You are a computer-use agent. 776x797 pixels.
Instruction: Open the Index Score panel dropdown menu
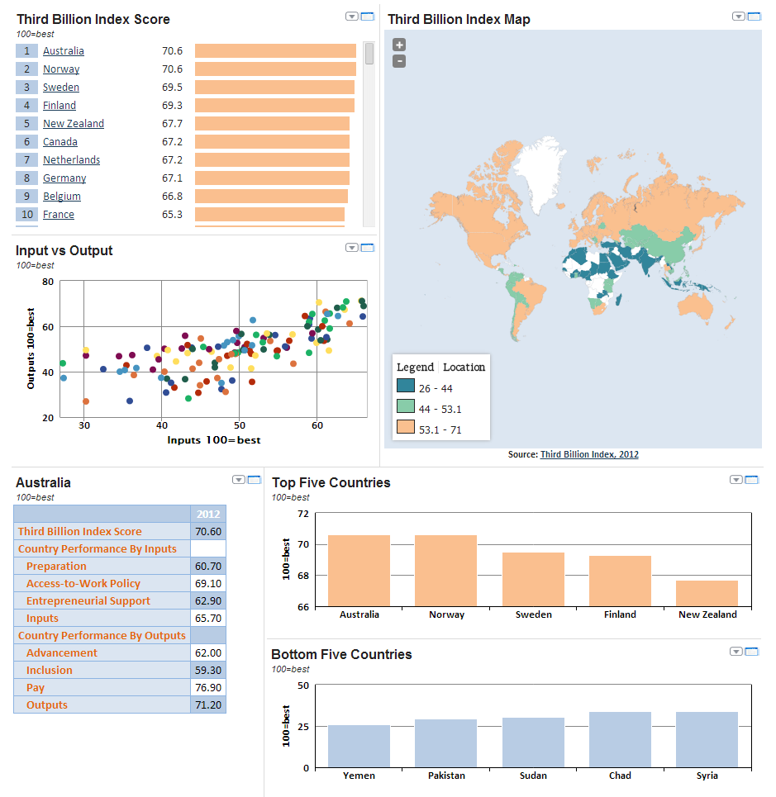click(x=352, y=17)
